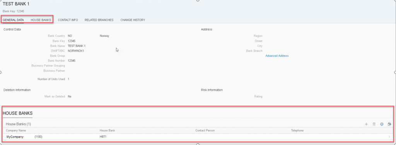Image resolution: width=396 pixels, height=145 pixels.
Task: Click the Telephone column header
Action: click(297, 131)
